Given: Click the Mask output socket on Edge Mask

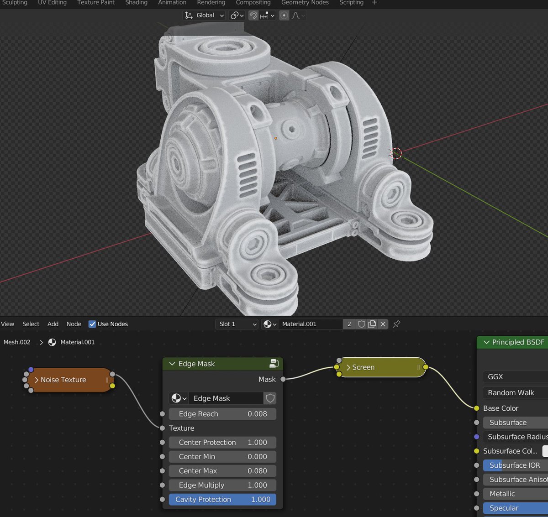Looking at the screenshot, I should pyautogui.click(x=283, y=379).
